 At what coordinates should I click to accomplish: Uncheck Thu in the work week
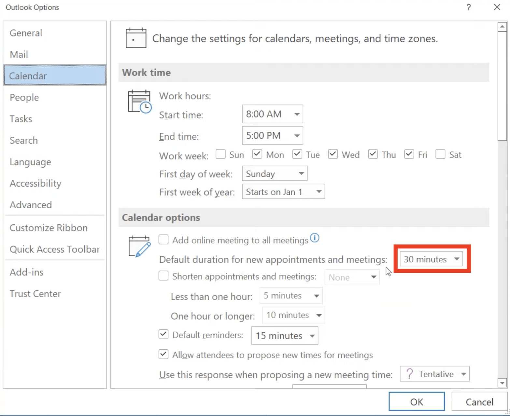click(373, 154)
